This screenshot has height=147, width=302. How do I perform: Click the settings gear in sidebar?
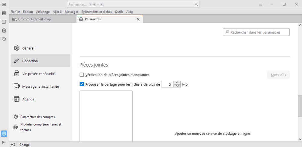(4, 133)
